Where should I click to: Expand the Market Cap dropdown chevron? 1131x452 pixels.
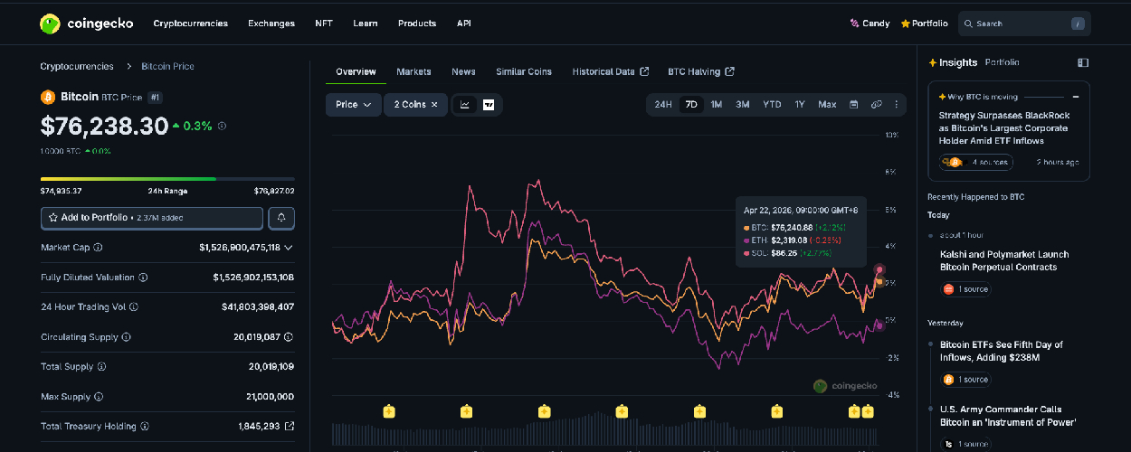click(x=289, y=247)
